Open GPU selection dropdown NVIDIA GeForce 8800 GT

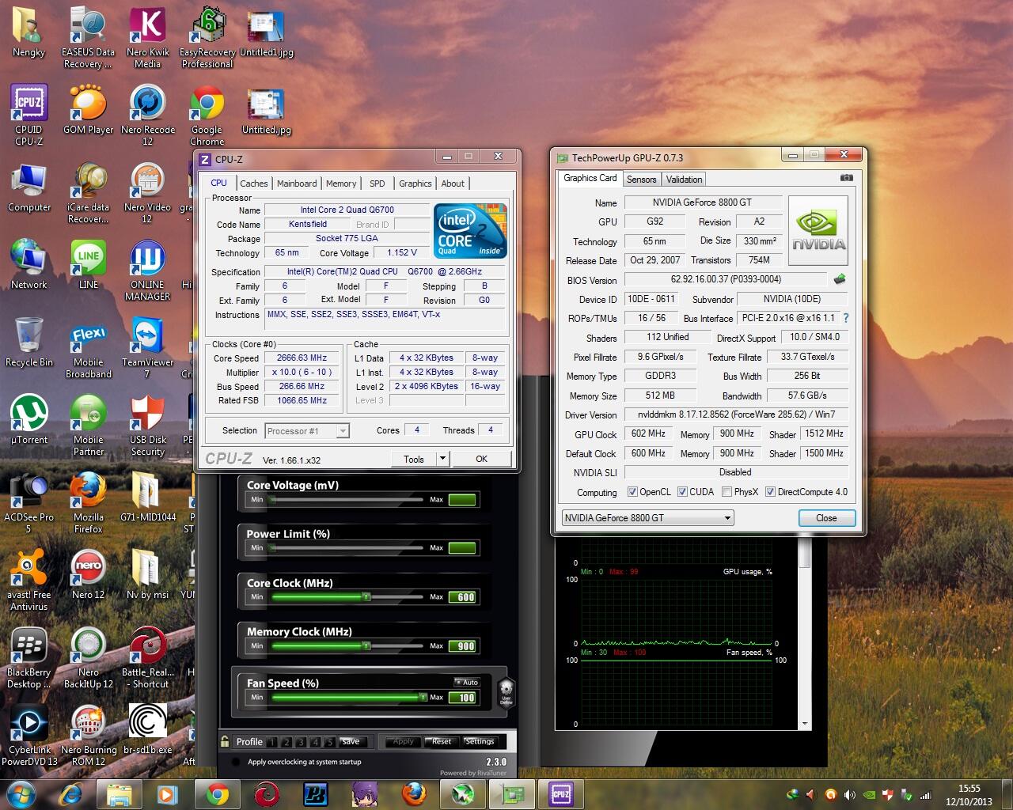(647, 518)
